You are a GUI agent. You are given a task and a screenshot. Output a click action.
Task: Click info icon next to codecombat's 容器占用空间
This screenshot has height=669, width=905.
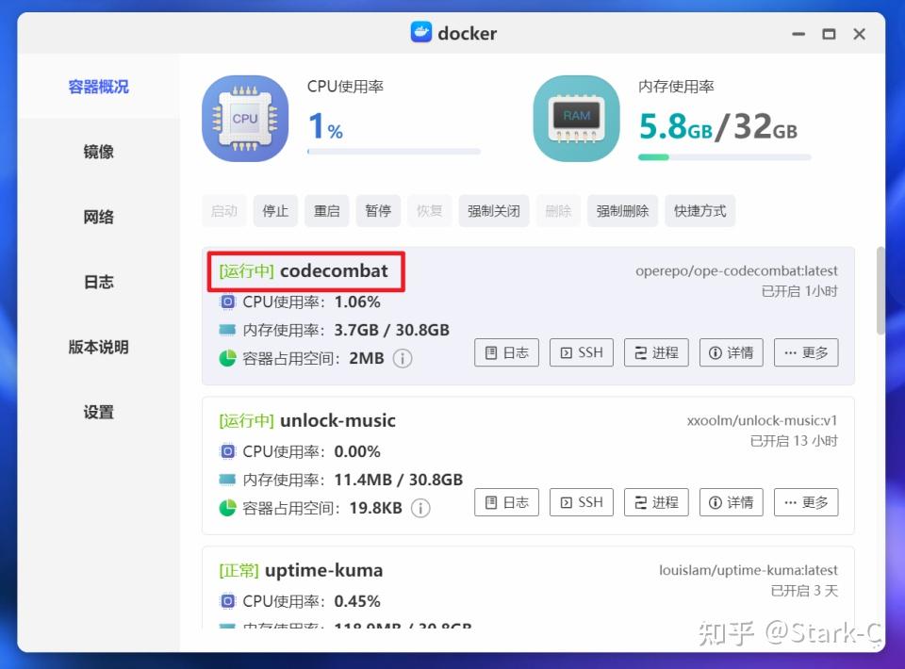coord(403,358)
